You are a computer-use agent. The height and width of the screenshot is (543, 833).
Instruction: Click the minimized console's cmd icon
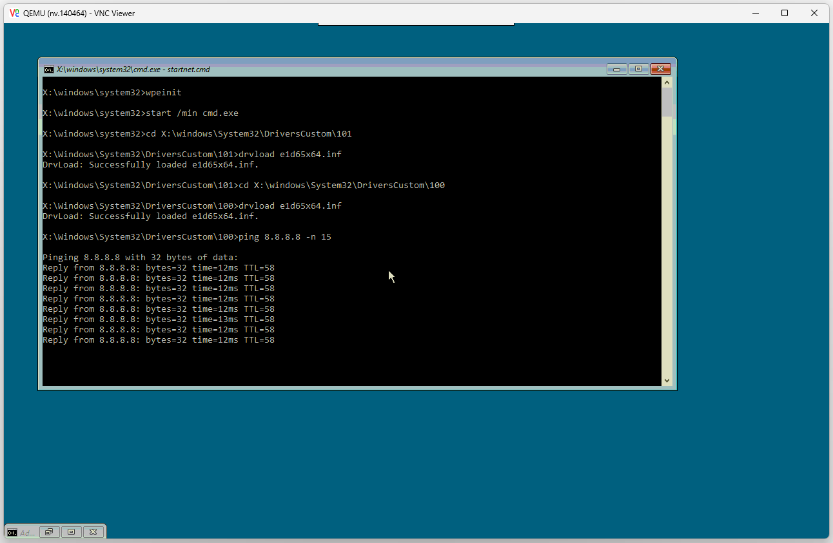[x=12, y=532]
